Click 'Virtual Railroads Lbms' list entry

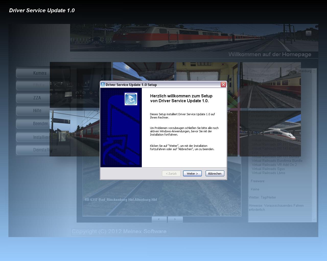pos(268,173)
